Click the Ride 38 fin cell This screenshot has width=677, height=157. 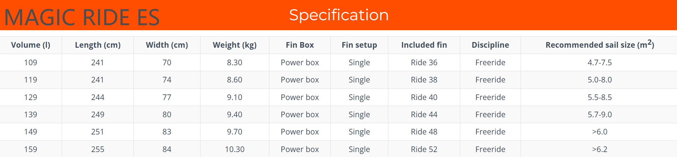(x=424, y=80)
